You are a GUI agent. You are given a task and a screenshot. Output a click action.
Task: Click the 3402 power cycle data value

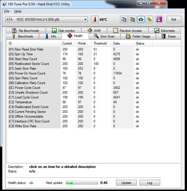tap(117, 88)
